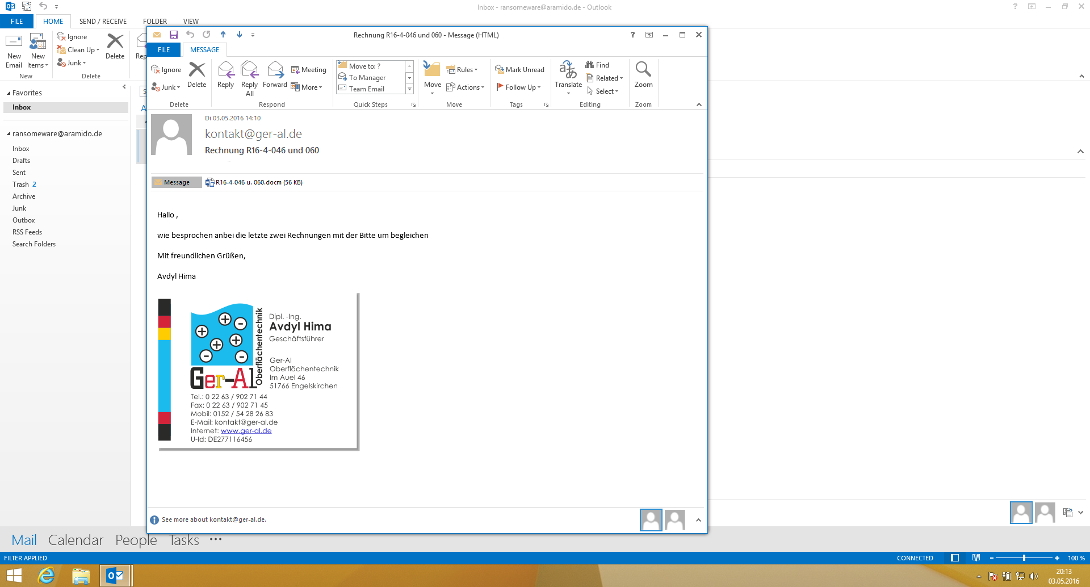
Task: Open the Zoom magnifier
Action: coord(643,75)
